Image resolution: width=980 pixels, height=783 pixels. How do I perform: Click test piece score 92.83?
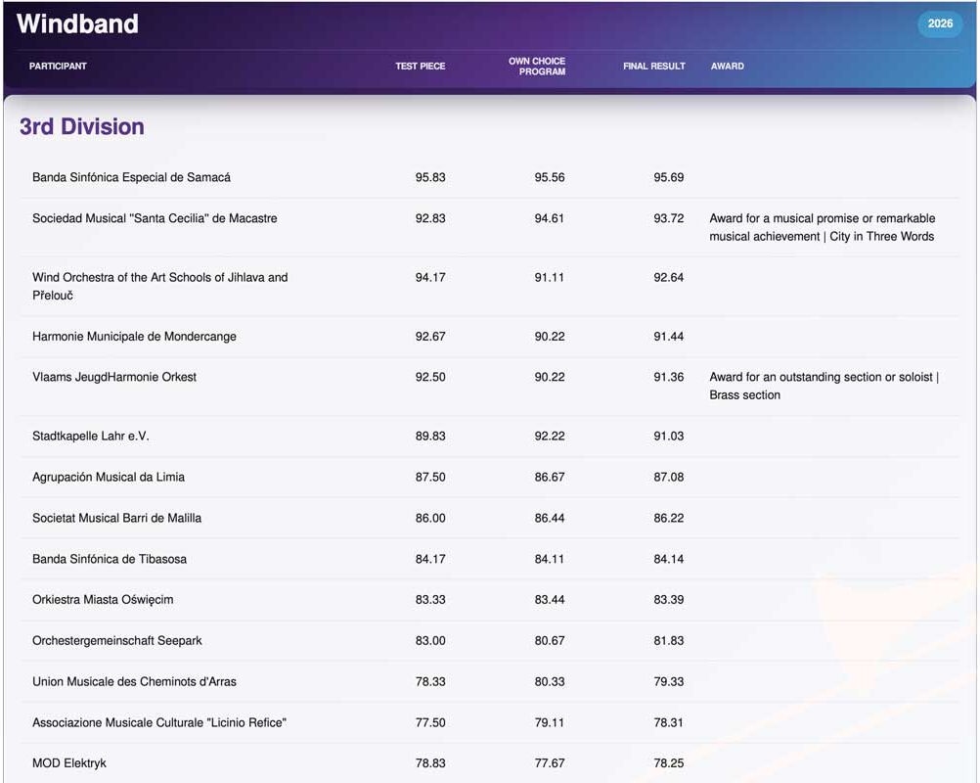[x=430, y=218]
